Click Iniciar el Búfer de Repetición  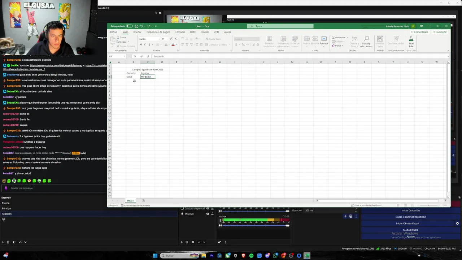410,217
